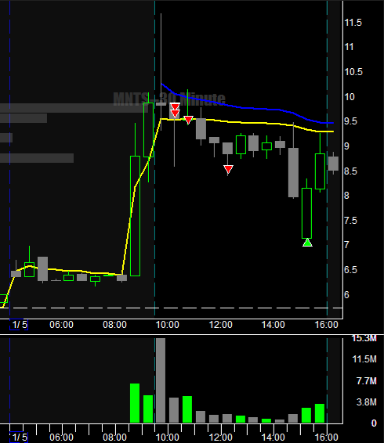Viewport: 384px width, 443px height.
Task: Click the 1/5 date label on the price chart axis
Action: pyautogui.click(x=20, y=325)
